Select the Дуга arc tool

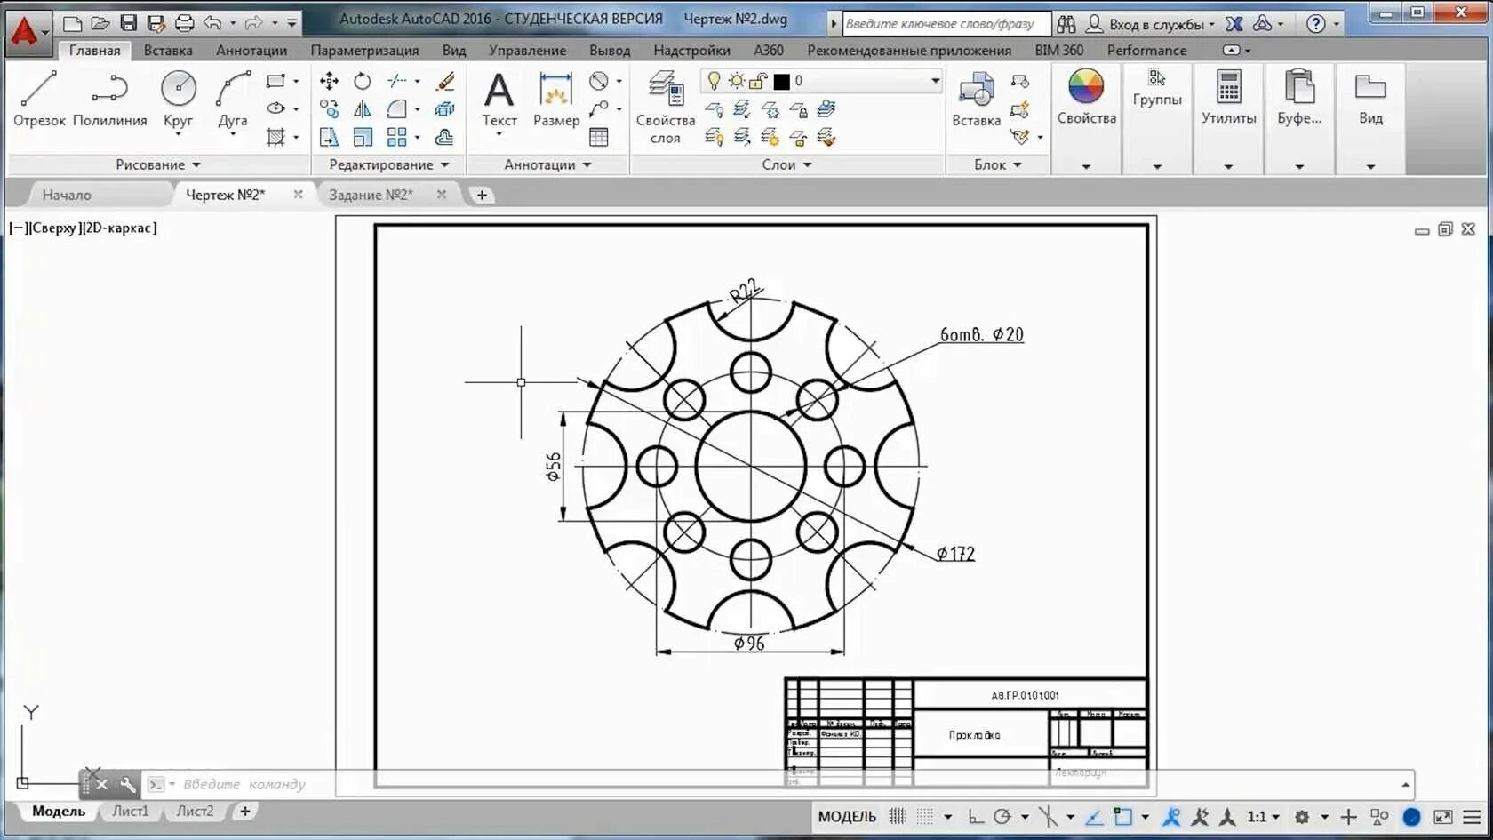(233, 99)
